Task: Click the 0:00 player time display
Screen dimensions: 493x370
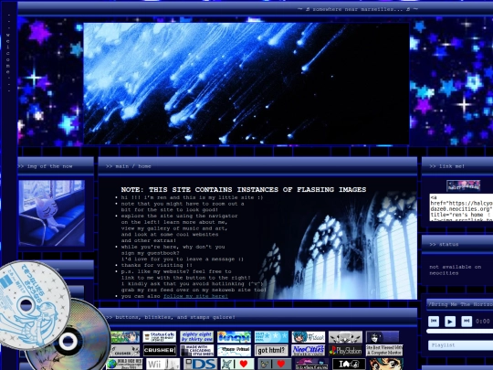Action: point(482,322)
